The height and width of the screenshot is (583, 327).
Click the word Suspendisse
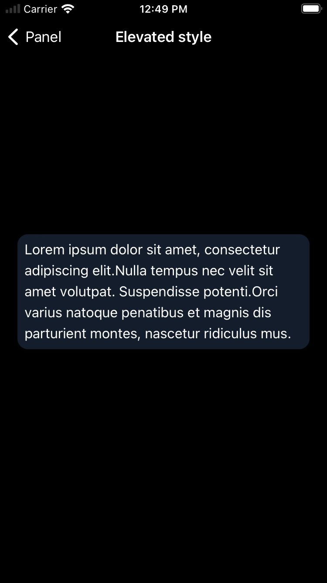[x=160, y=292]
